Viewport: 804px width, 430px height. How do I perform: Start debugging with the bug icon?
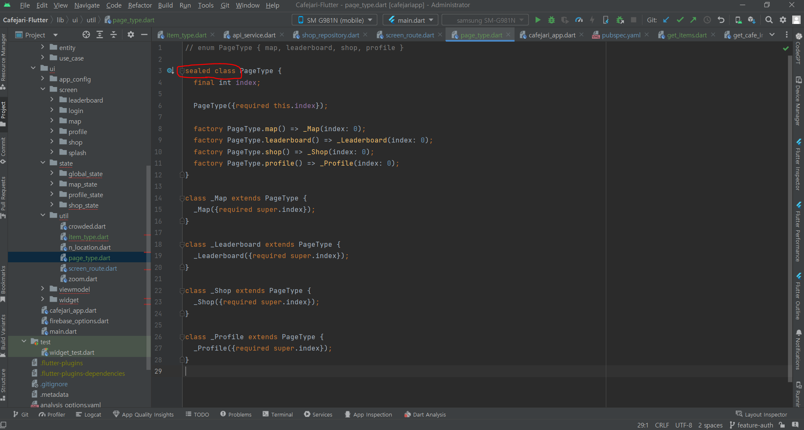pos(551,20)
